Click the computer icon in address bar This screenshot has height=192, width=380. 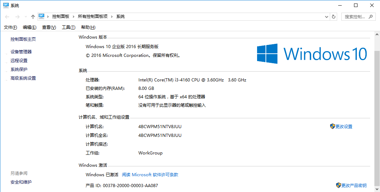[x=42, y=16]
